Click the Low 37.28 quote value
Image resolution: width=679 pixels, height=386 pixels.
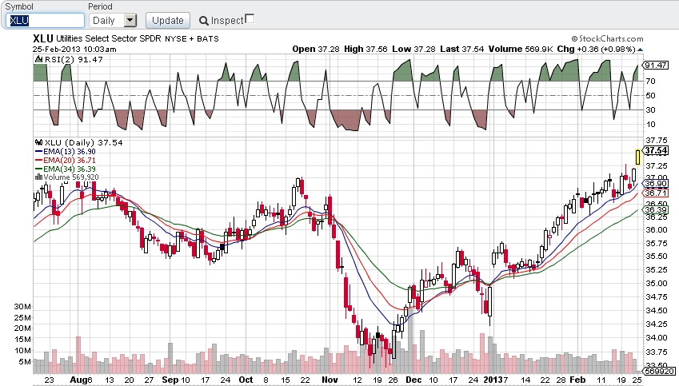click(x=413, y=49)
